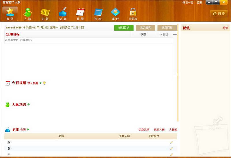The image size is (231, 158).
Task: Click the 同步 sync button
Action: pyautogui.click(x=219, y=14)
